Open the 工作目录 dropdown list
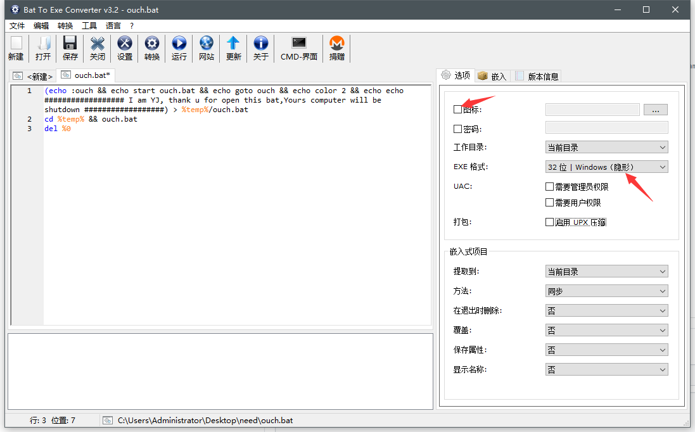695x432 pixels. [x=606, y=148]
